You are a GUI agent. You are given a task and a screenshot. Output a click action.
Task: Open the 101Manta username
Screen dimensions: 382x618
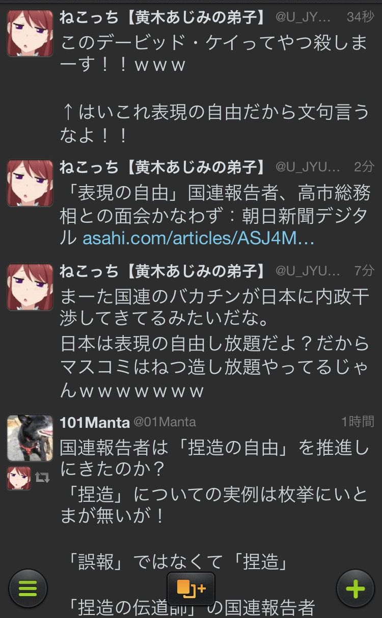coord(95,422)
